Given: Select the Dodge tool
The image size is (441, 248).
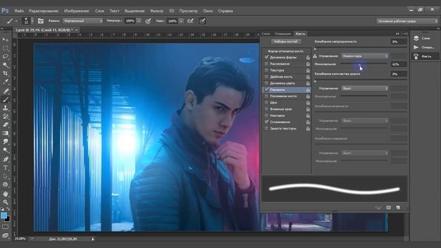Looking at the screenshot, I should point(5,150).
